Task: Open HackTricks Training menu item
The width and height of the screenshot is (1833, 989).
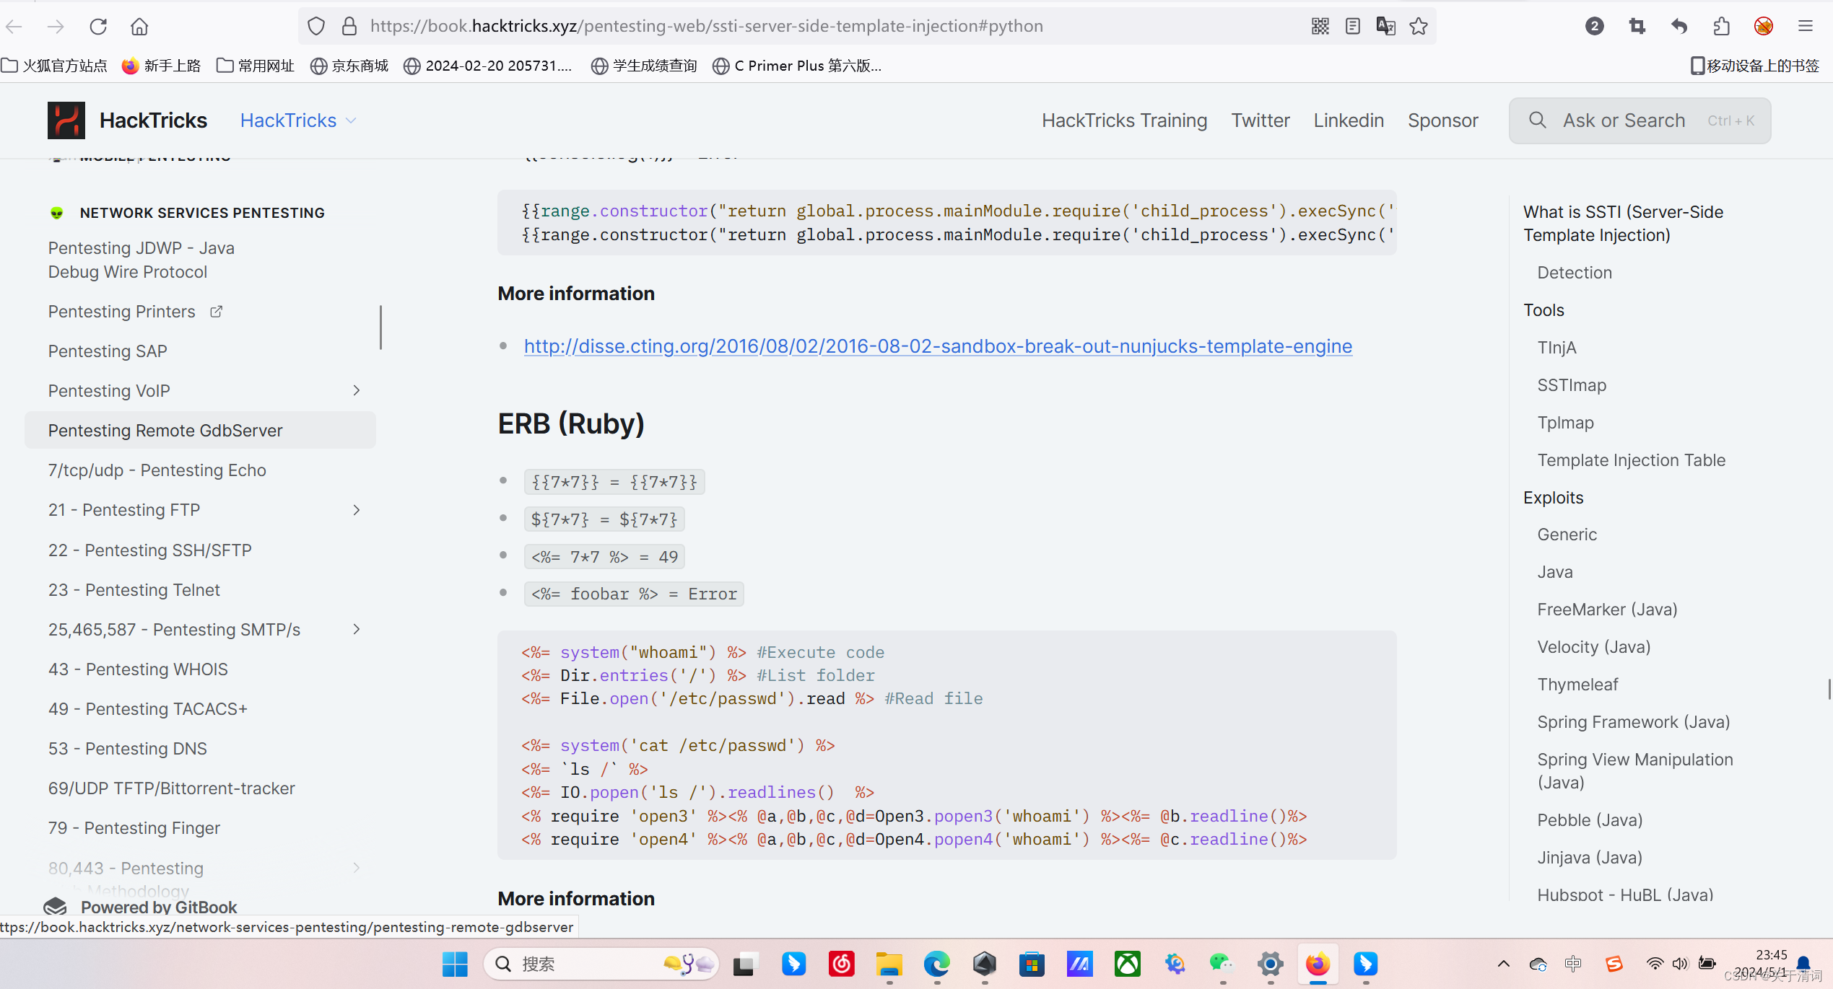Action: pyautogui.click(x=1124, y=120)
